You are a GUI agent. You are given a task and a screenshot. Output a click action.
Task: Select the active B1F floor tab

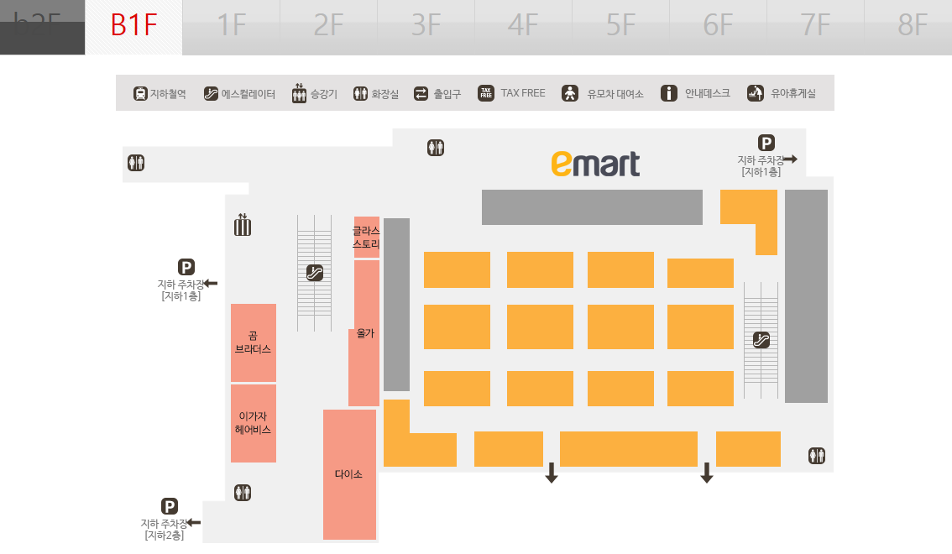(x=133, y=28)
